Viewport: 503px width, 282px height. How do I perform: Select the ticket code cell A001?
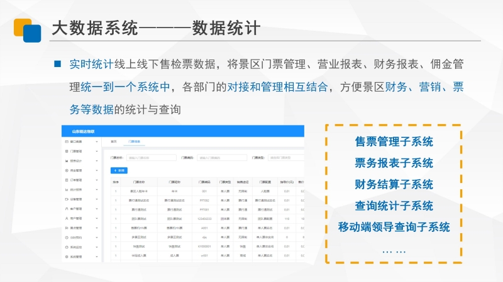(204, 228)
